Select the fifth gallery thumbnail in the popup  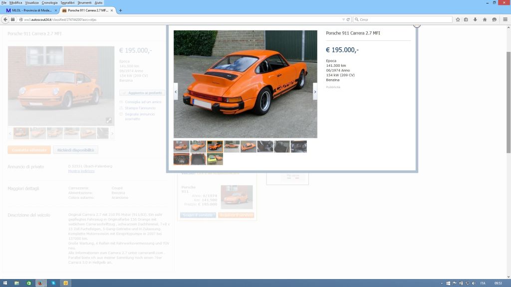(249, 146)
